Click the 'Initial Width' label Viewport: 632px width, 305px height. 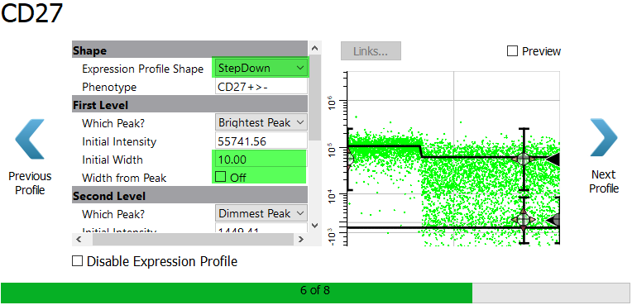click(x=113, y=160)
